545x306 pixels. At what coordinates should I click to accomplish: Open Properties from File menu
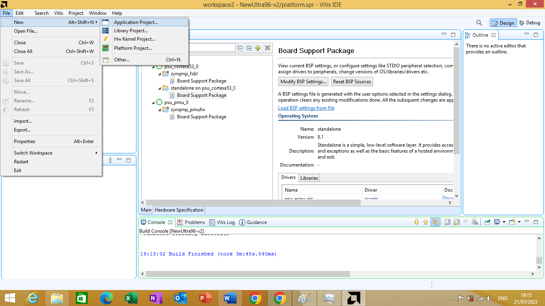pyautogui.click(x=51, y=141)
